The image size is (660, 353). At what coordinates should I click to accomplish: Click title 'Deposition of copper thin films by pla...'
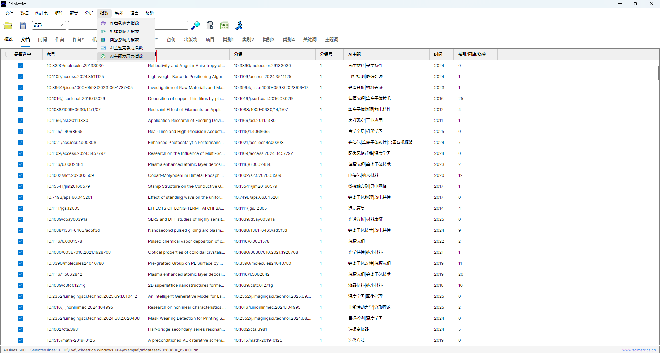pyautogui.click(x=186, y=99)
